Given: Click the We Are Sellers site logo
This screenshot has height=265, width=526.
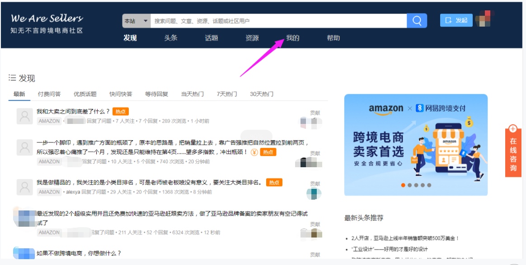Looking at the screenshot, I should tap(47, 18).
